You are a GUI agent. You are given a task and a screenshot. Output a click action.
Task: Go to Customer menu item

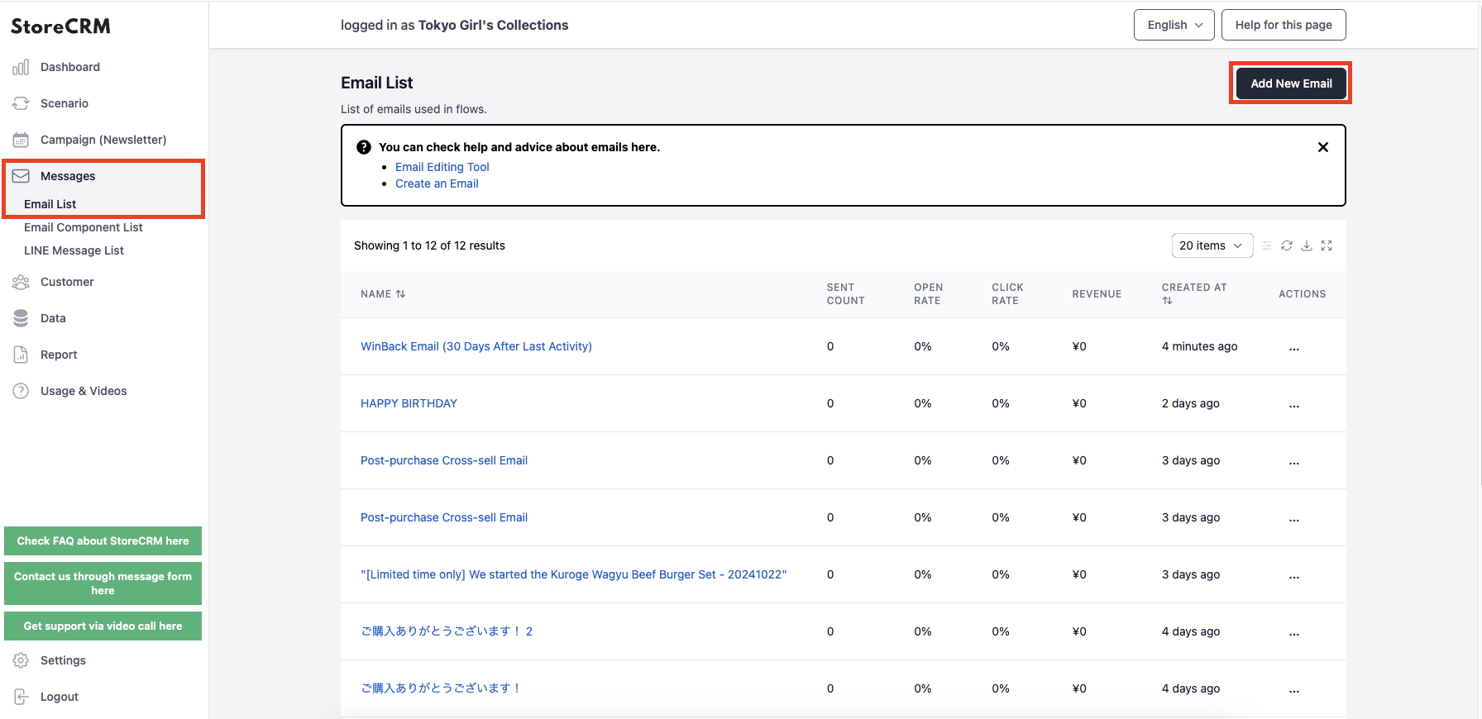[67, 282]
